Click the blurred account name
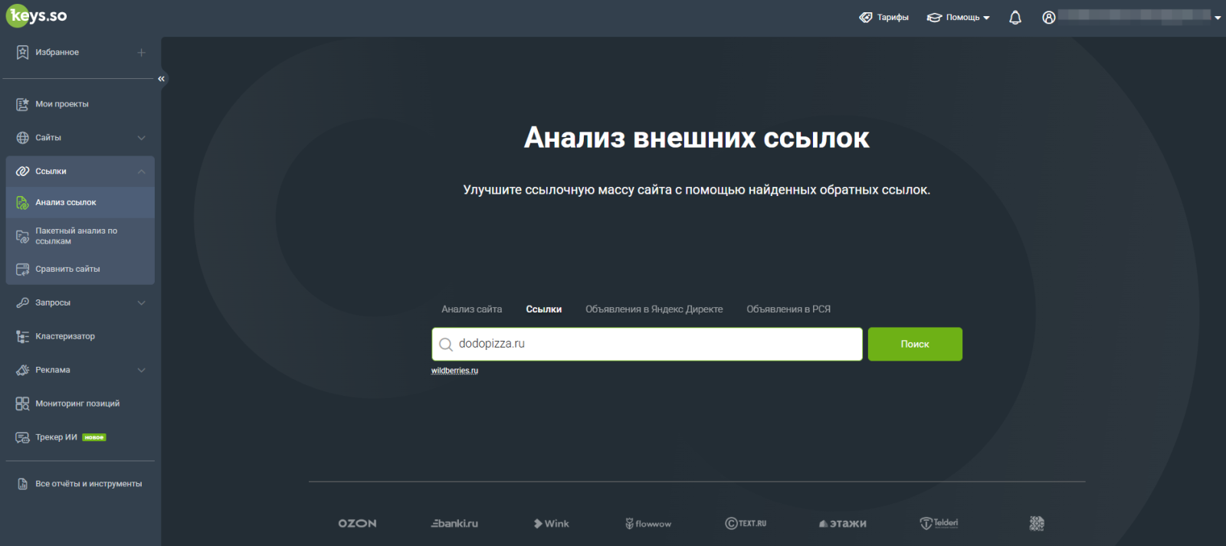The width and height of the screenshot is (1226, 546). coord(1134,16)
